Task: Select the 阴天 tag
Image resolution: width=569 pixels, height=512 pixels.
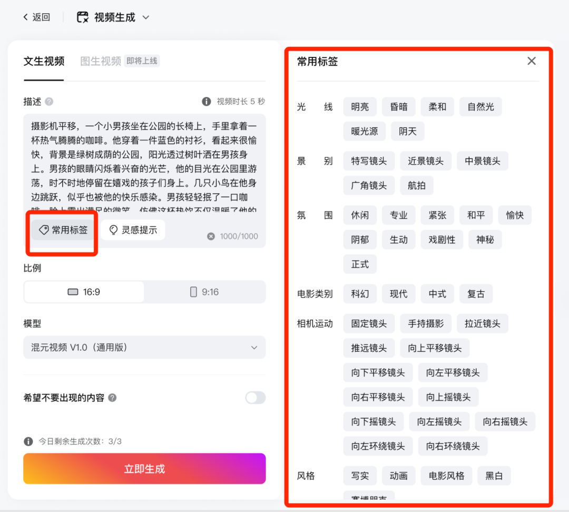Action: (407, 131)
